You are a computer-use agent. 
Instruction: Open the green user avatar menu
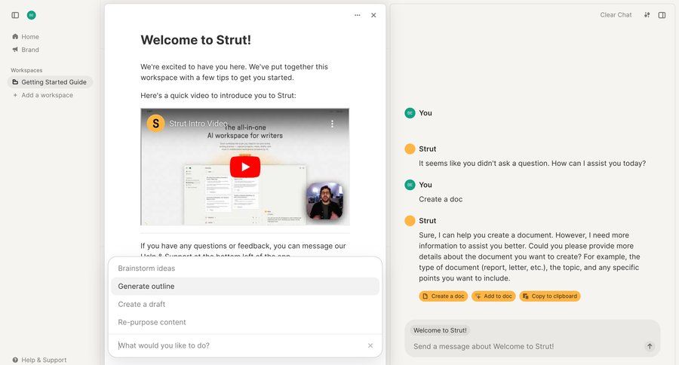31,15
